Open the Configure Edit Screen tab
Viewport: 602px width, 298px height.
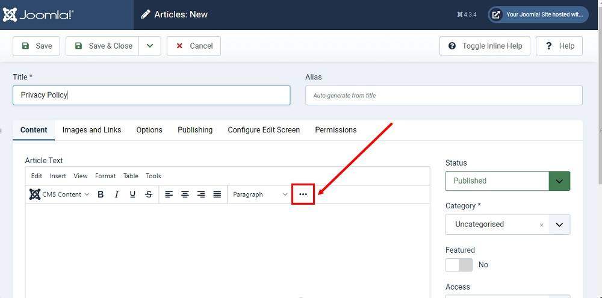264,130
